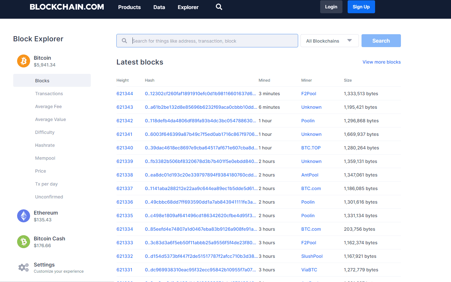Open hash starting 0..3c83d3a6f5eb50f11ab
Image resolution: width=451 pixels, height=282 pixels.
click(200, 243)
